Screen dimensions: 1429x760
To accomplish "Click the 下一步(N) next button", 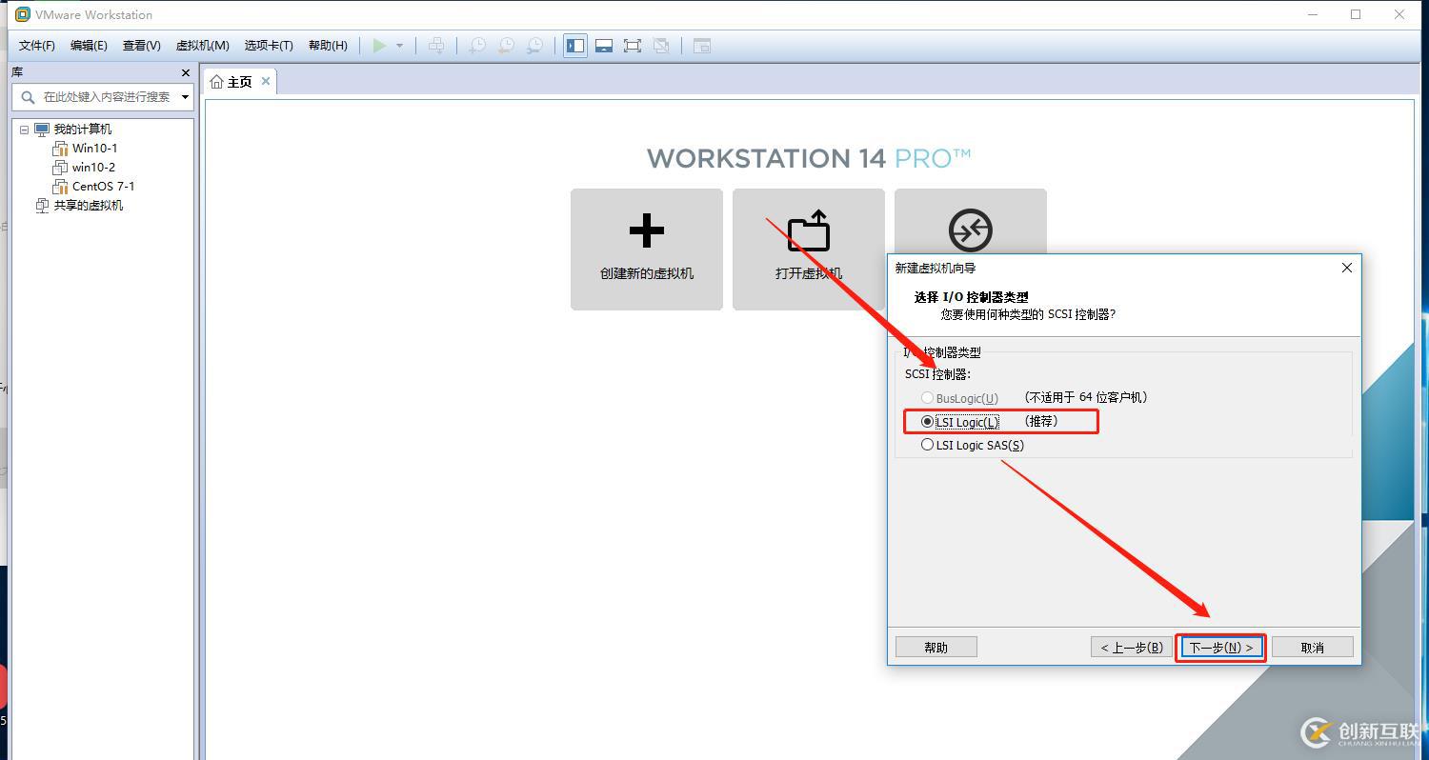I will click(1220, 648).
